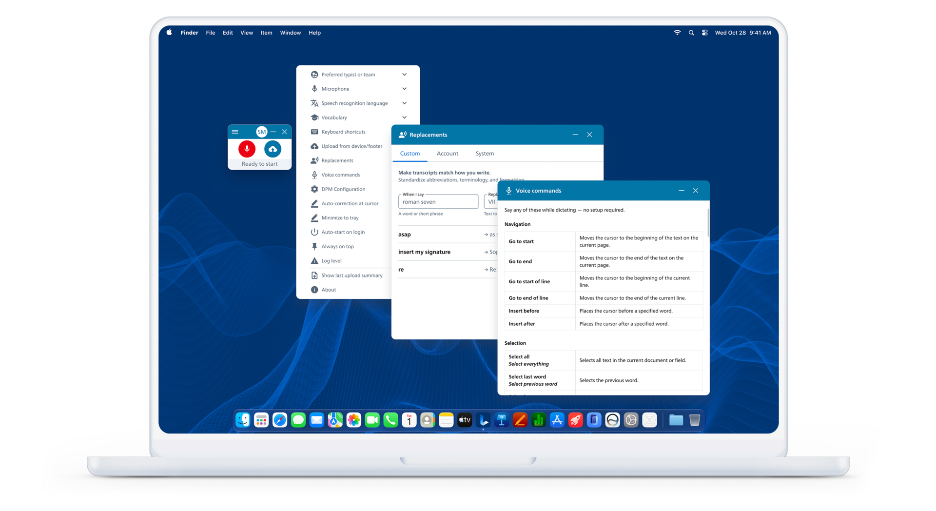Screen dimensions: 936x511
Task: Close the Replacements window
Action: point(589,135)
